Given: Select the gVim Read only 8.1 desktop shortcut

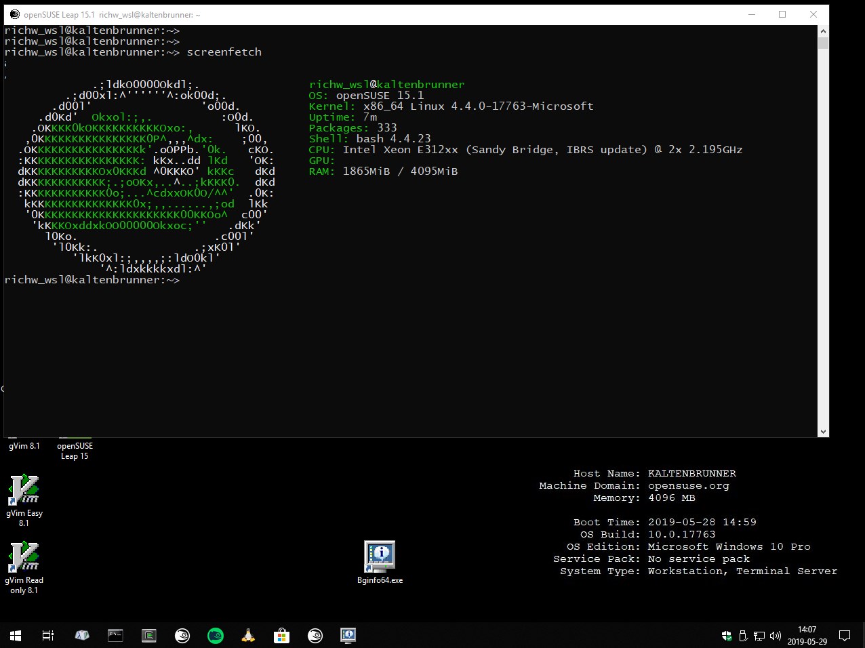Looking at the screenshot, I should pos(24,567).
